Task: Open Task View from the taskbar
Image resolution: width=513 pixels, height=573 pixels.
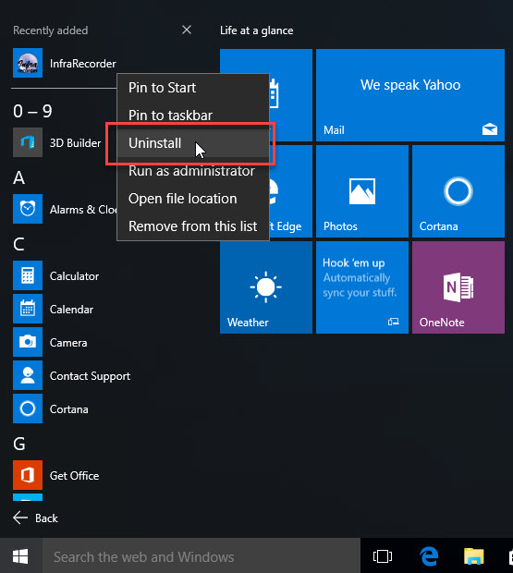Action: tap(383, 556)
